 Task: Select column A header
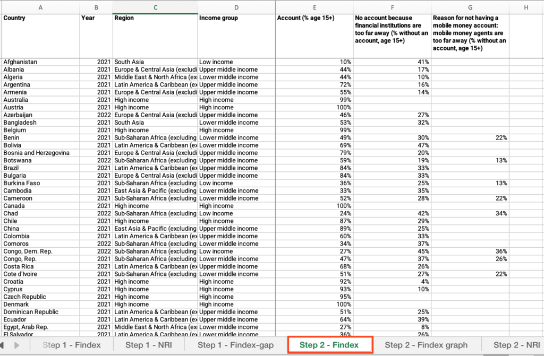pyautogui.click(x=40, y=7)
